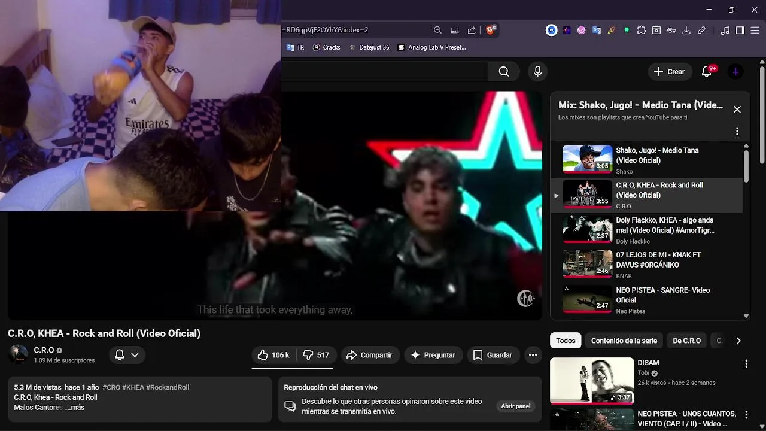Click the link chain toolbar icon
The height and width of the screenshot is (431, 766).
701,30
